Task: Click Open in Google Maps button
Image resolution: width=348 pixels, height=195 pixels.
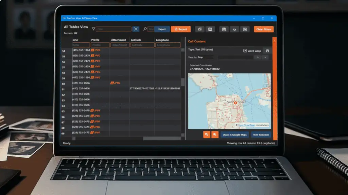Action: pyautogui.click(x=234, y=135)
